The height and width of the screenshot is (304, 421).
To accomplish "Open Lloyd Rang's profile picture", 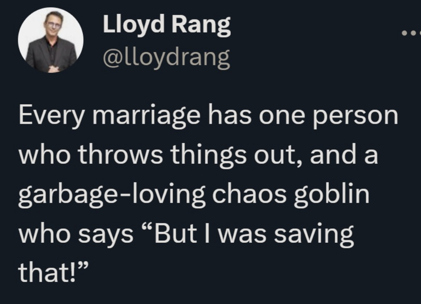I will point(51,40).
